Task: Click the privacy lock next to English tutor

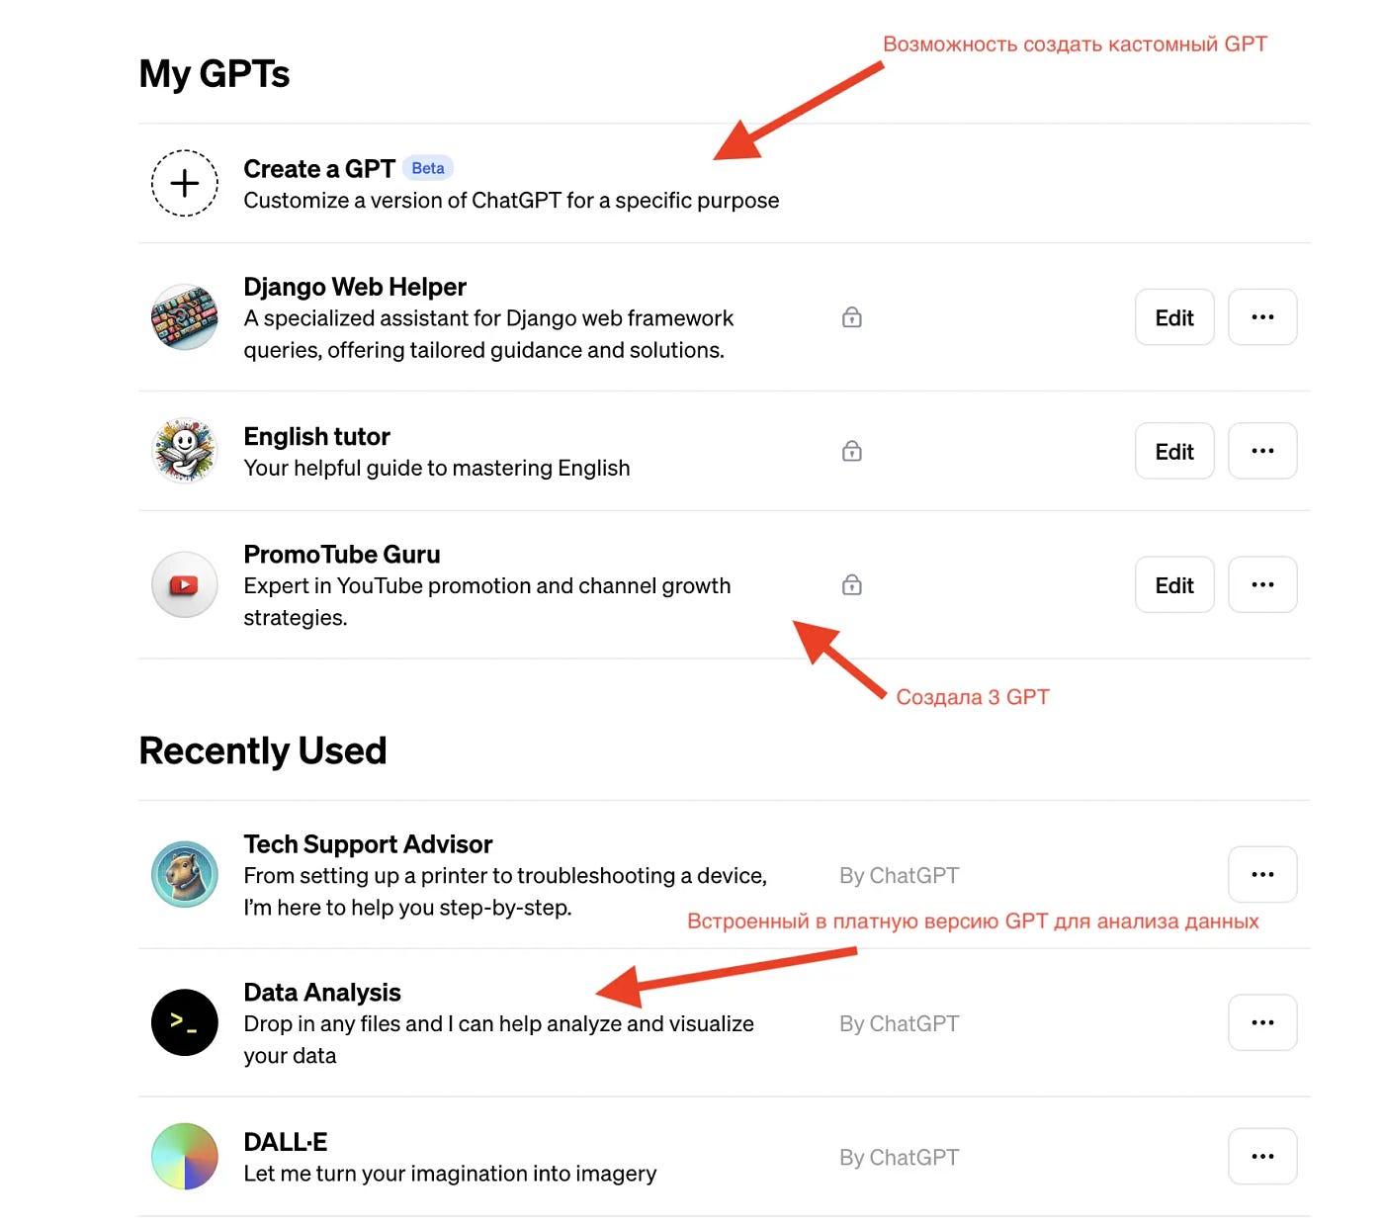Action: (x=852, y=451)
